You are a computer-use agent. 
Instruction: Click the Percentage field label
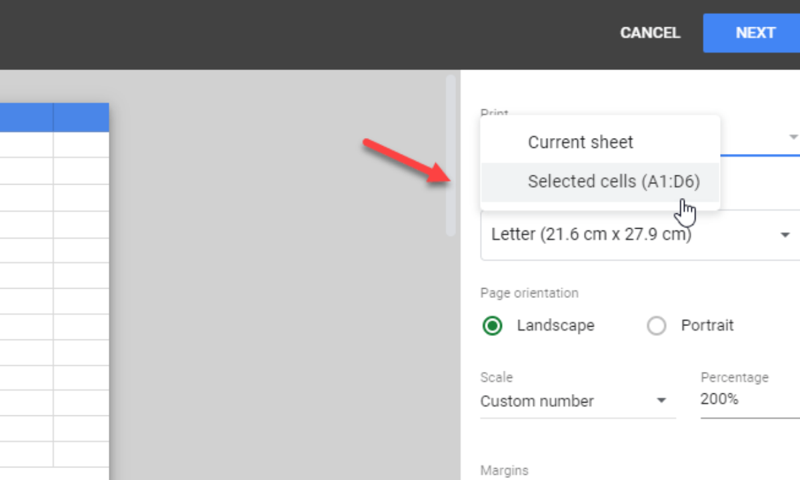735,377
